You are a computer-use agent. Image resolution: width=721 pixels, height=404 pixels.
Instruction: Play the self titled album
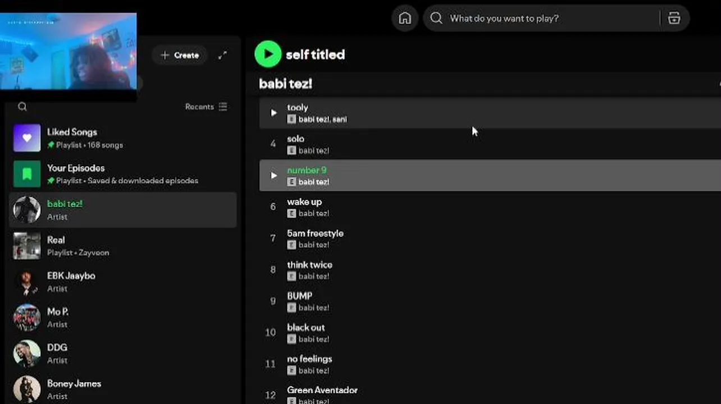tap(268, 54)
